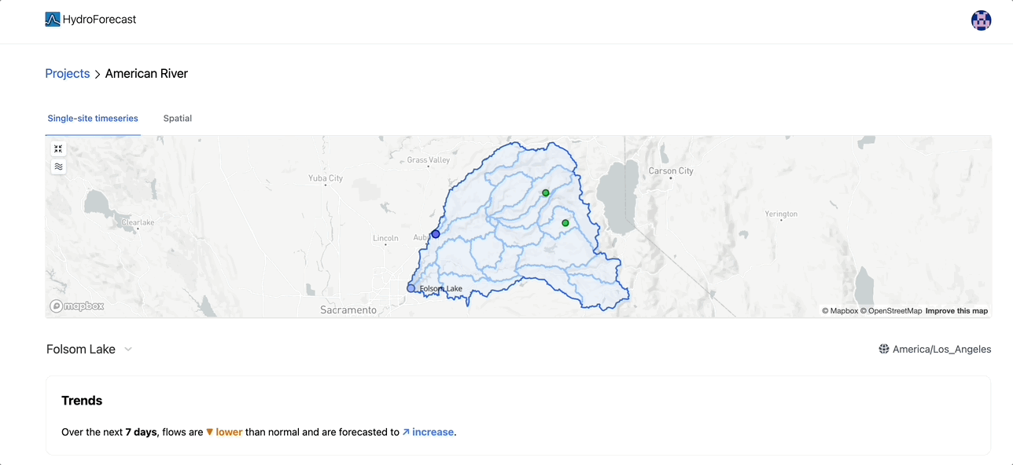Select the upper green site marker
This screenshot has width=1013, height=465.
pos(546,192)
